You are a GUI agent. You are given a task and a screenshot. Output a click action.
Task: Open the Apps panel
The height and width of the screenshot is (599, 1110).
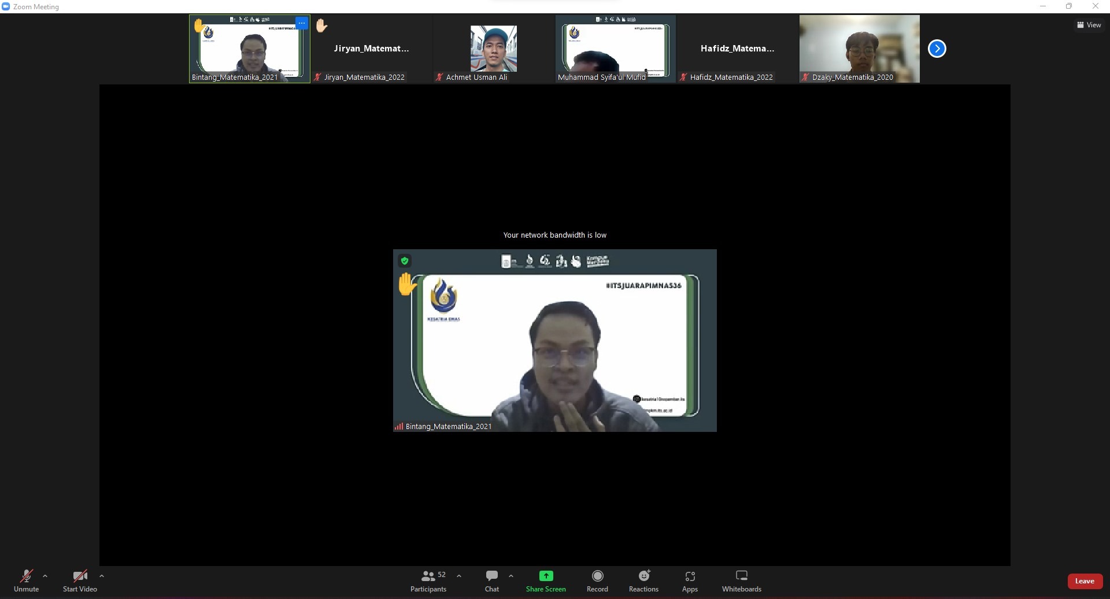[690, 581]
